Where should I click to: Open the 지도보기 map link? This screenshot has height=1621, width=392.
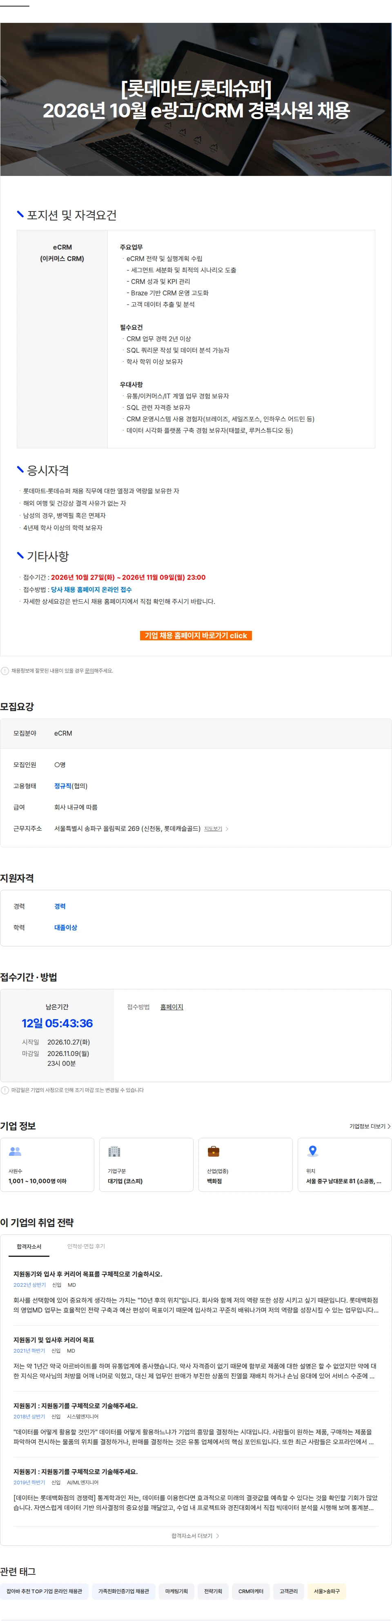click(213, 829)
